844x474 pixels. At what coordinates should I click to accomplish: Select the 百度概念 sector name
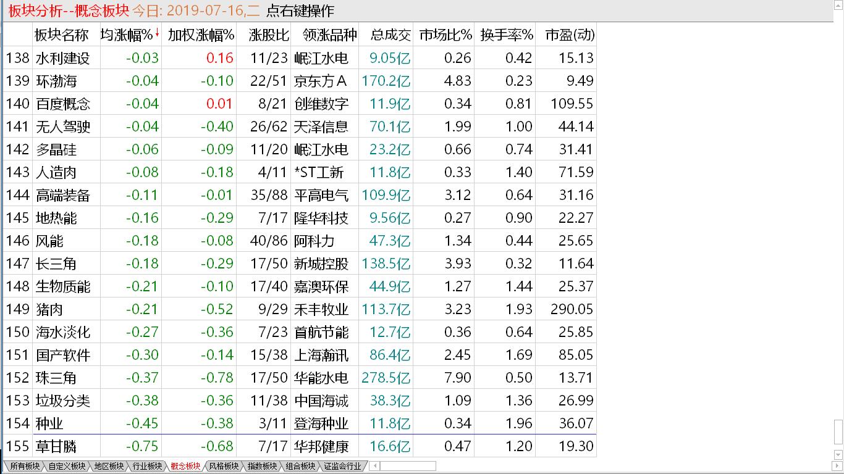point(63,104)
